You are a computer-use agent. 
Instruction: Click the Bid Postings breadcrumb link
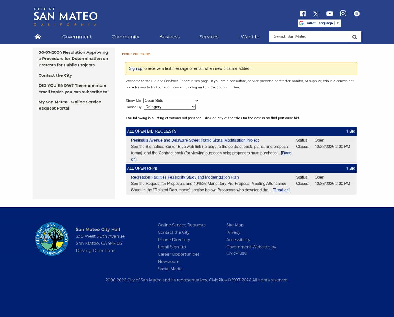142,54
